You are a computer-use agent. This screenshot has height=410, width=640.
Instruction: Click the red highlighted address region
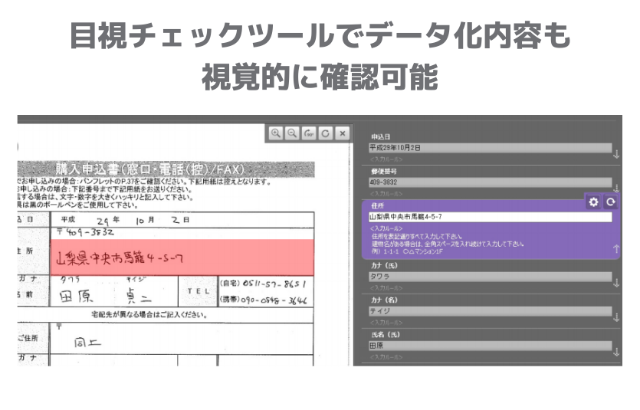pyautogui.click(x=182, y=257)
